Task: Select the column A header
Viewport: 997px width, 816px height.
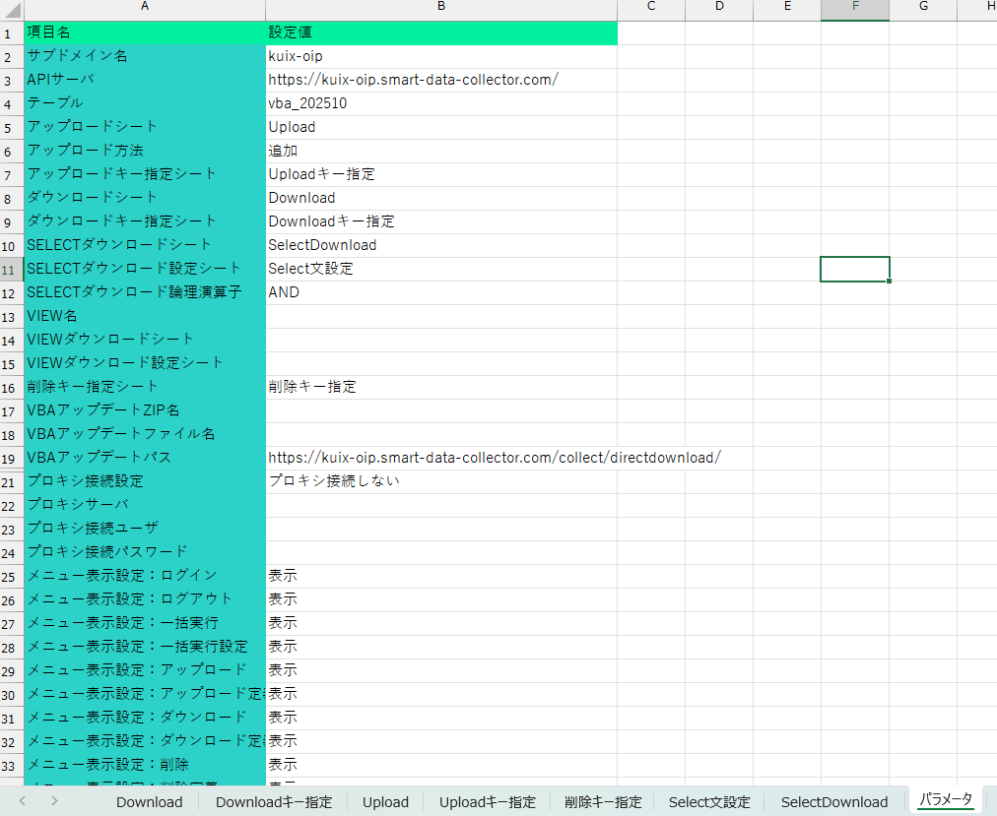Action: coord(144,9)
